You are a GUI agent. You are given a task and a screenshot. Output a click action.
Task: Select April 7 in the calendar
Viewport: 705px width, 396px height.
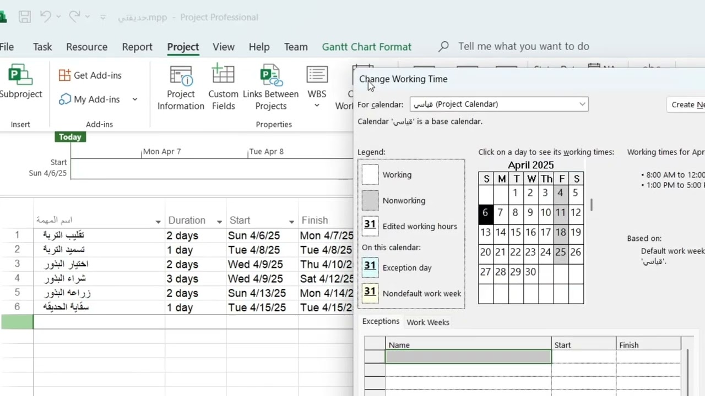(500, 213)
